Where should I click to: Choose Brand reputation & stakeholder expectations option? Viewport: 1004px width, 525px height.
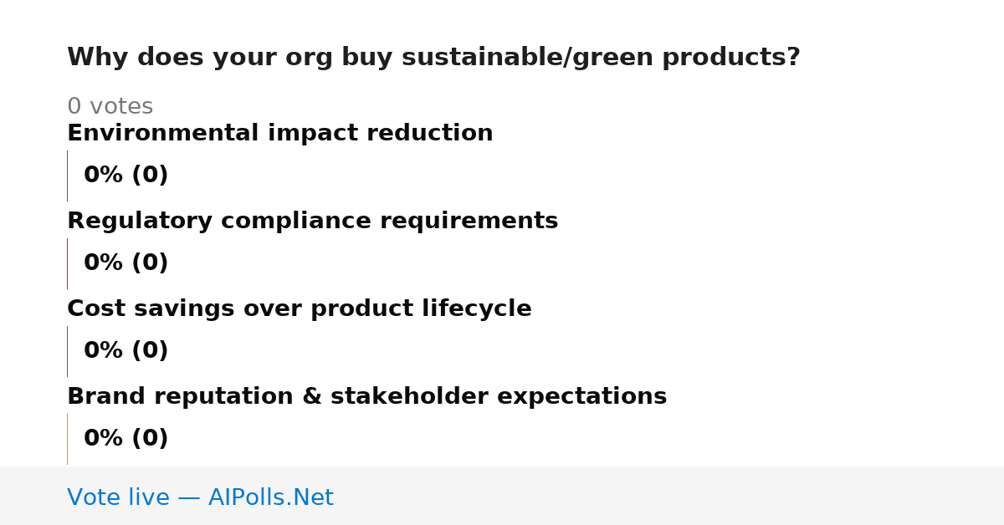[367, 396]
